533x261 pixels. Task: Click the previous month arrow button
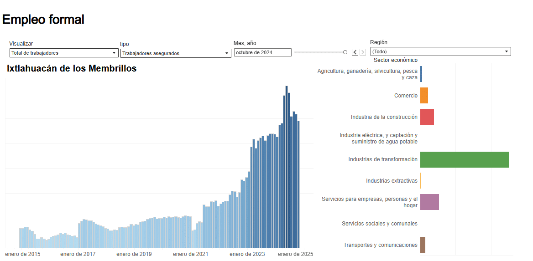click(x=355, y=52)
